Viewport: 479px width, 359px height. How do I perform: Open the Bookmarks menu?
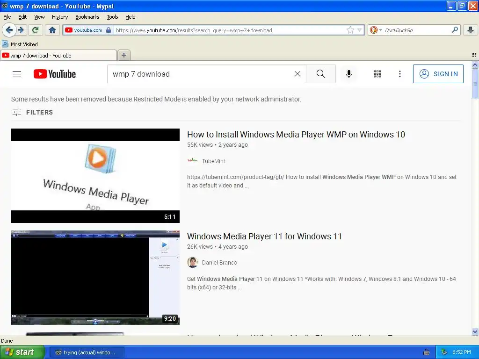(x=87, y=17)
